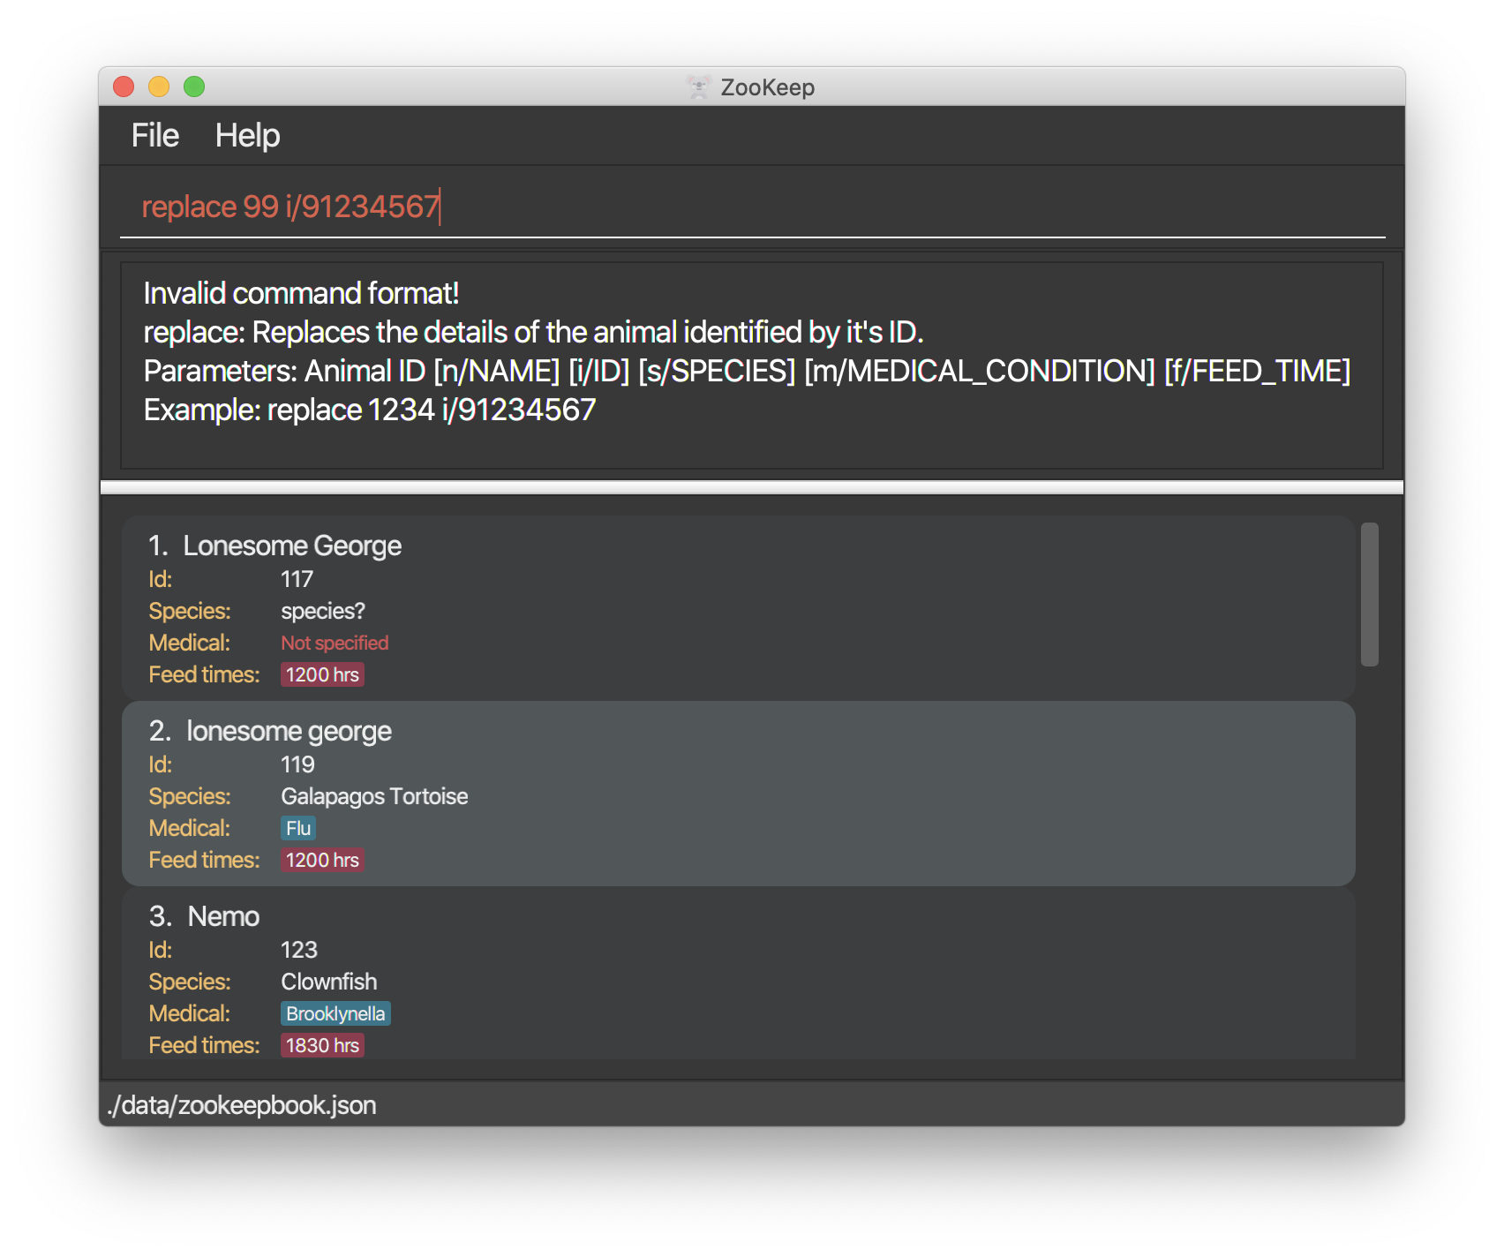Click the Invalid command format! text
The height and width of the screenshot is (1257, 1504).
[301, 293]
